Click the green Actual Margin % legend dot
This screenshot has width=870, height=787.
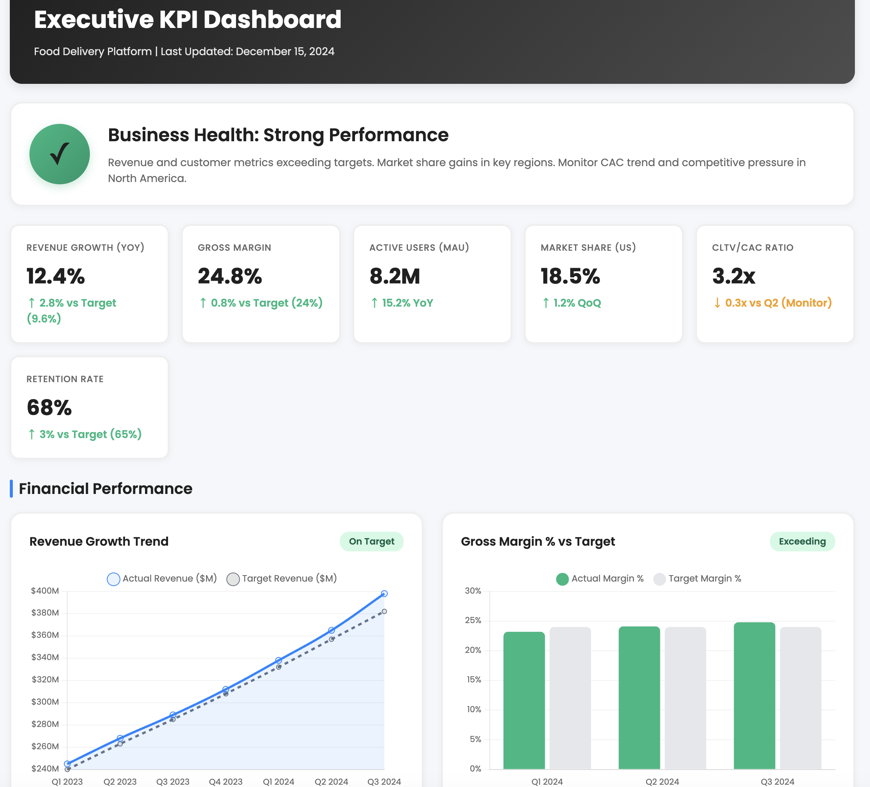(x=563, y=579)
